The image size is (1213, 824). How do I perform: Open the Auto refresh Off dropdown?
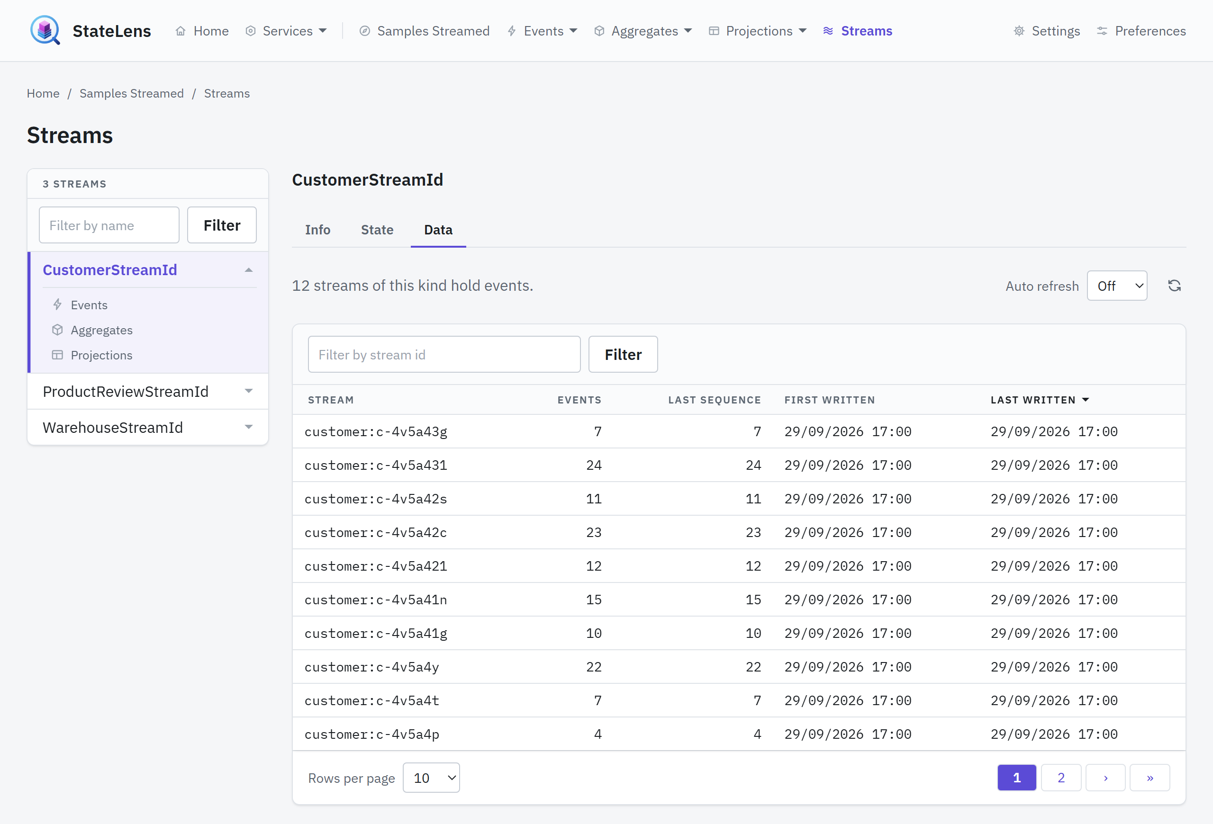(x=1117, y=286)
